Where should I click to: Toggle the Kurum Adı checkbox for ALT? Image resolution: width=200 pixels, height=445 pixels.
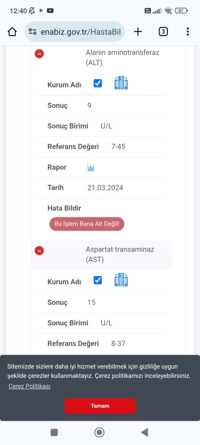pyautogui.click(x=97, y=83)
